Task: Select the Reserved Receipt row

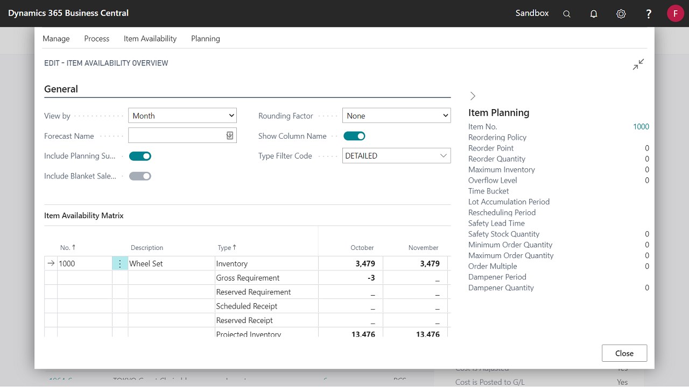Action: pos(266,320)
